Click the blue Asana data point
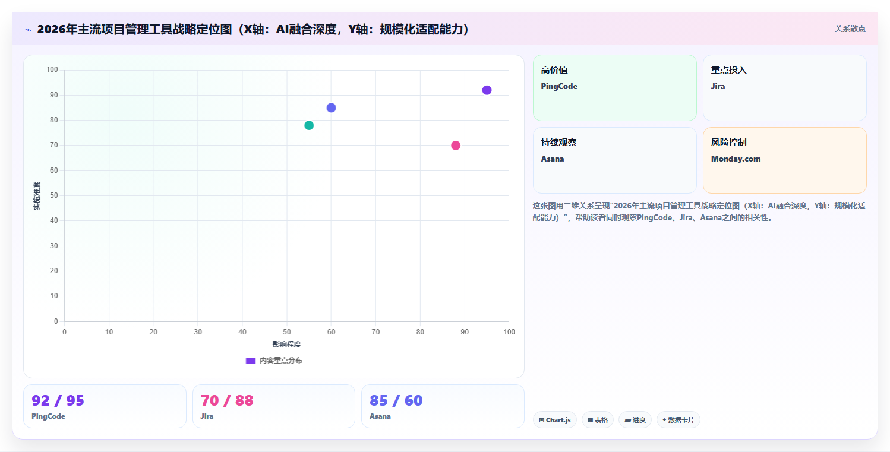 tap(331, 108)
